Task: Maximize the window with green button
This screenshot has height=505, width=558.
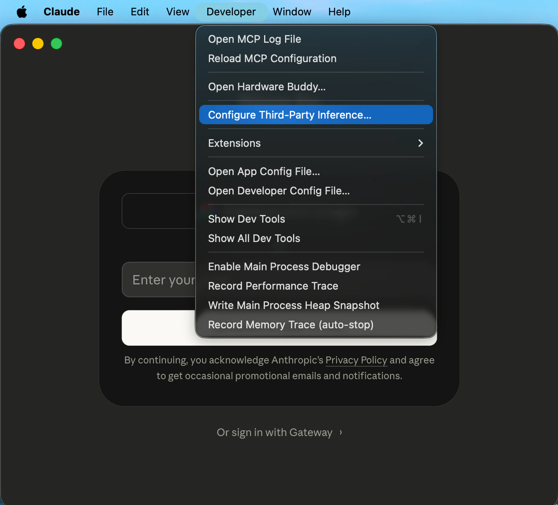Action: click(x=56, y=44)
